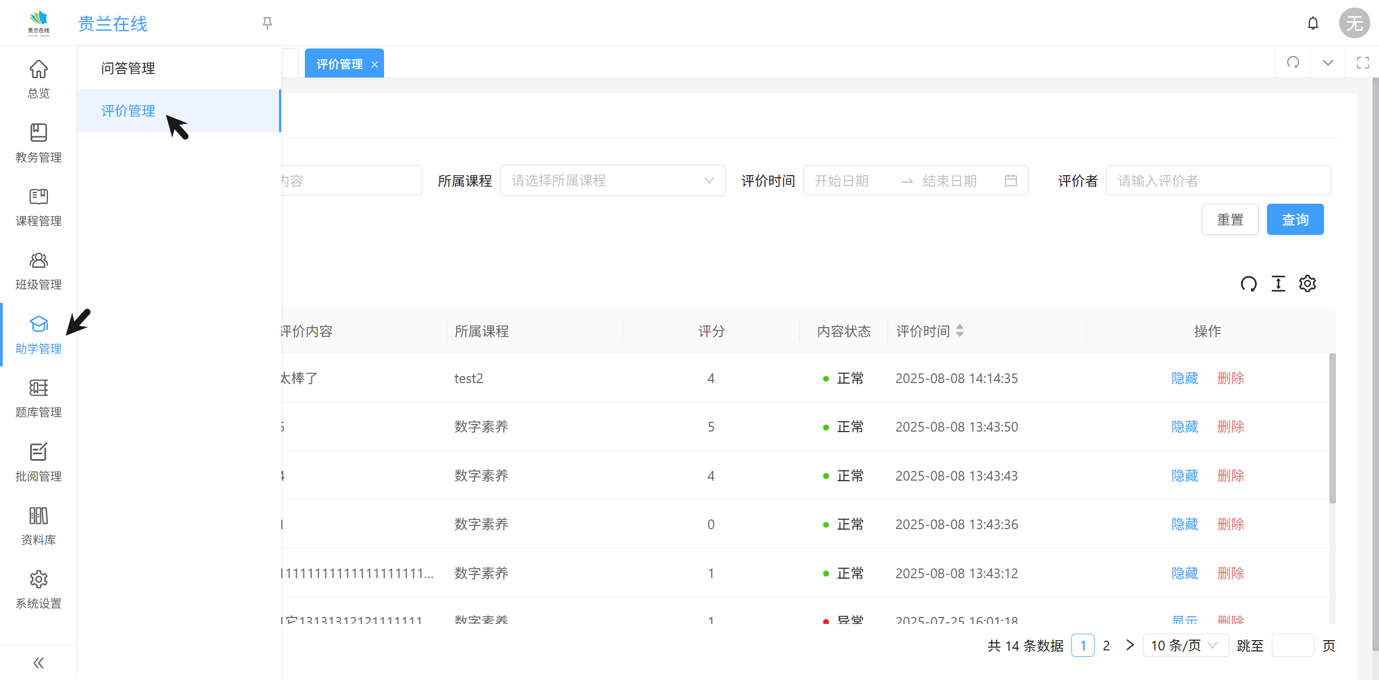
Task: Hide the 太棒了 review row
Action: (1185, 378)
